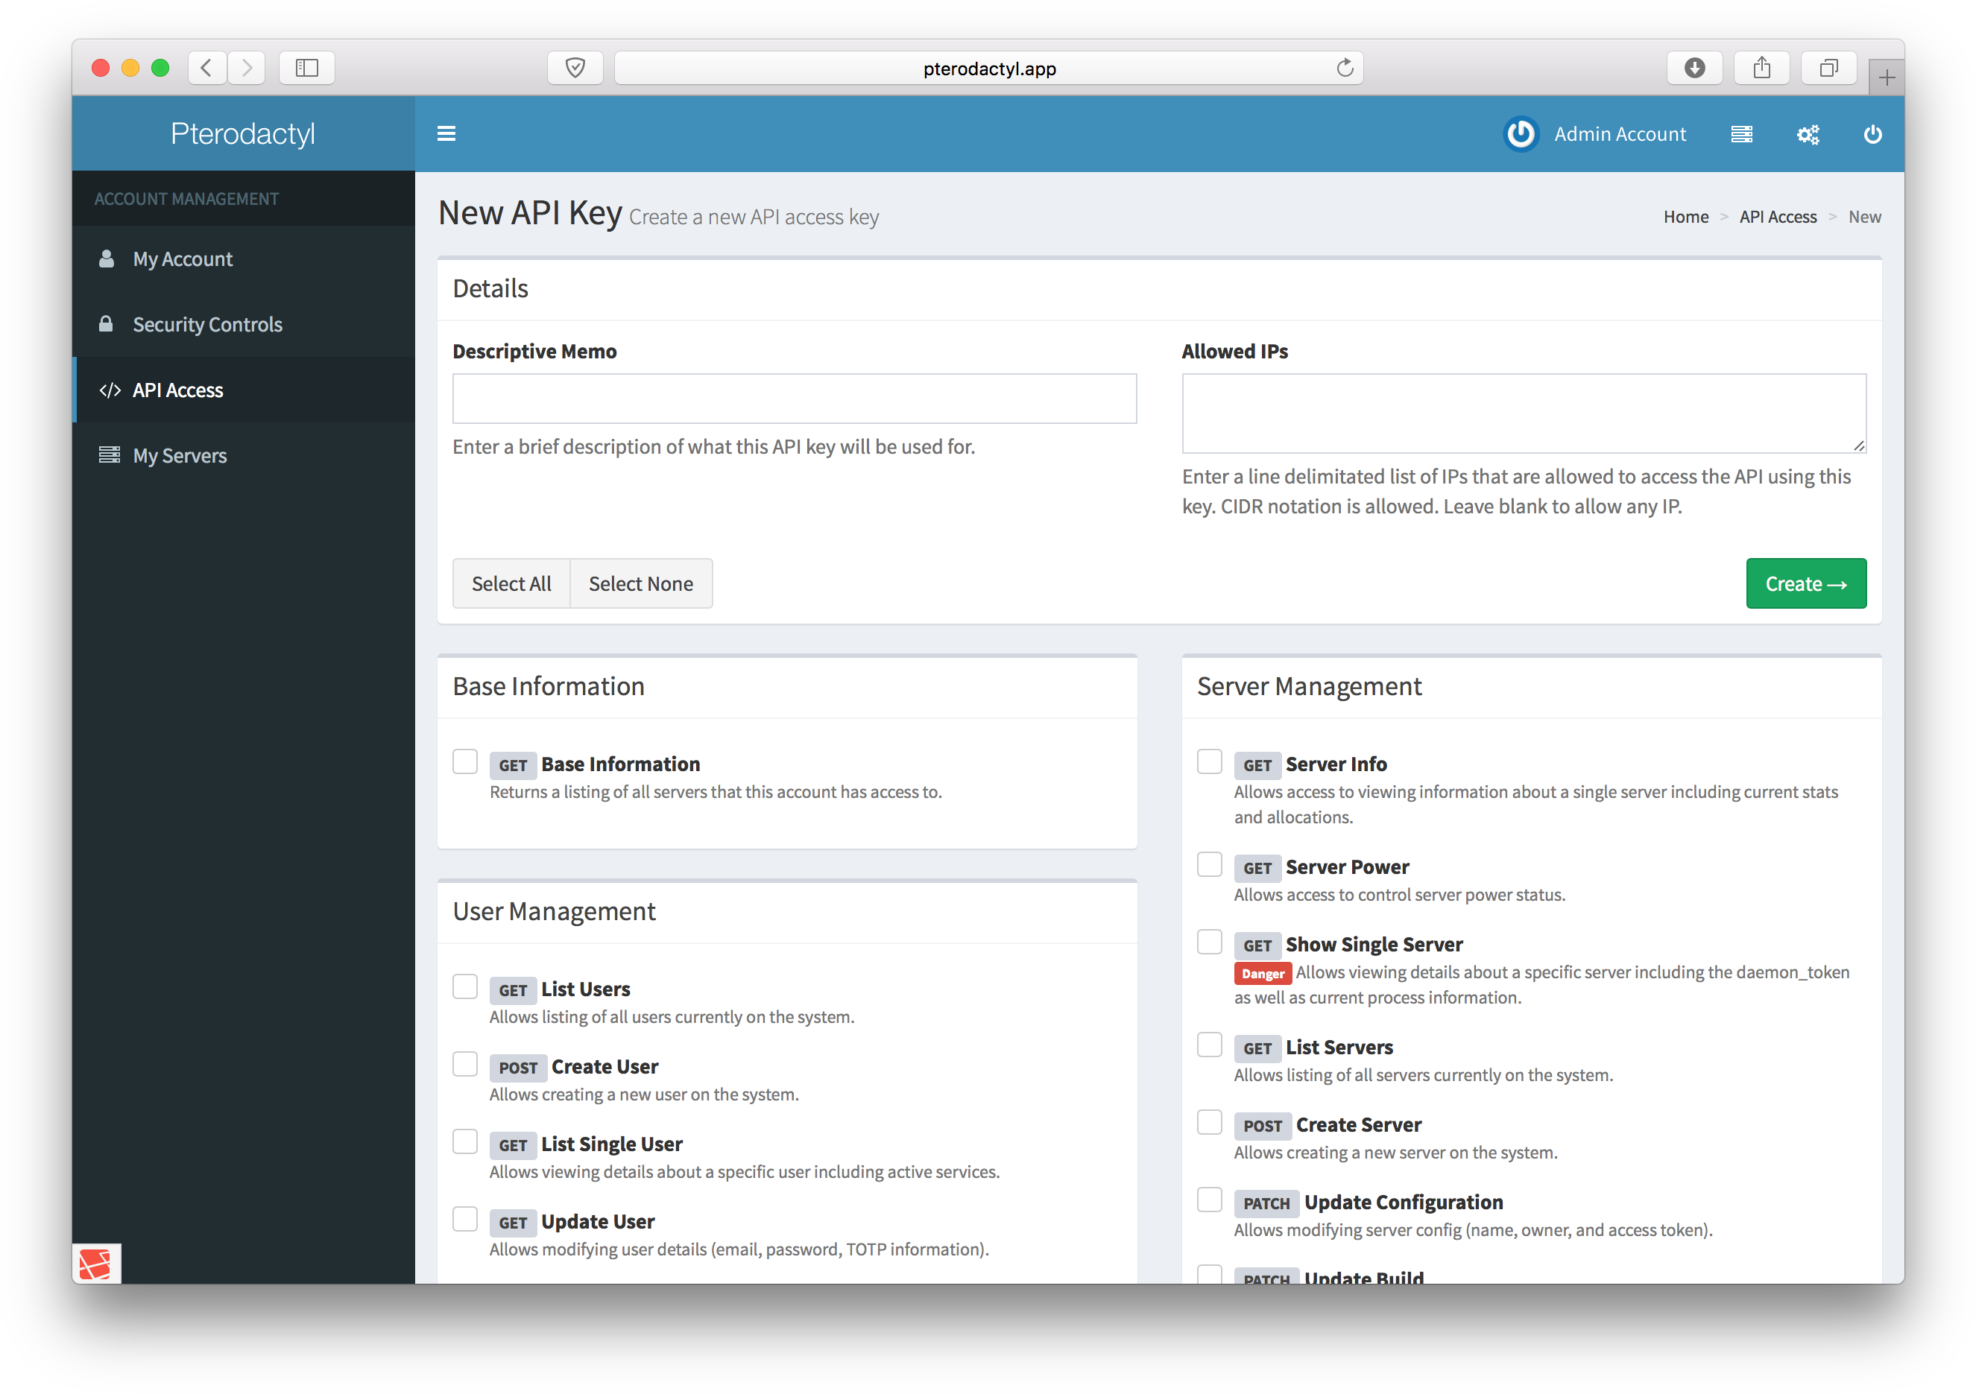Click Select None to clear permissions
Screen dimensions: 1976x1394
click(641, 583)
